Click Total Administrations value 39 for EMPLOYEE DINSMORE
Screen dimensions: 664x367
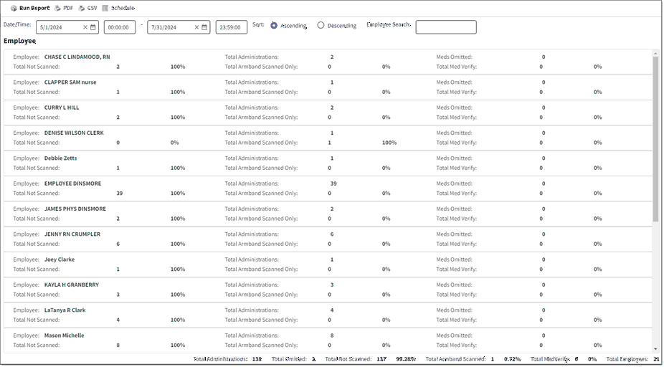pyautogui.click(x=333, y=183)
